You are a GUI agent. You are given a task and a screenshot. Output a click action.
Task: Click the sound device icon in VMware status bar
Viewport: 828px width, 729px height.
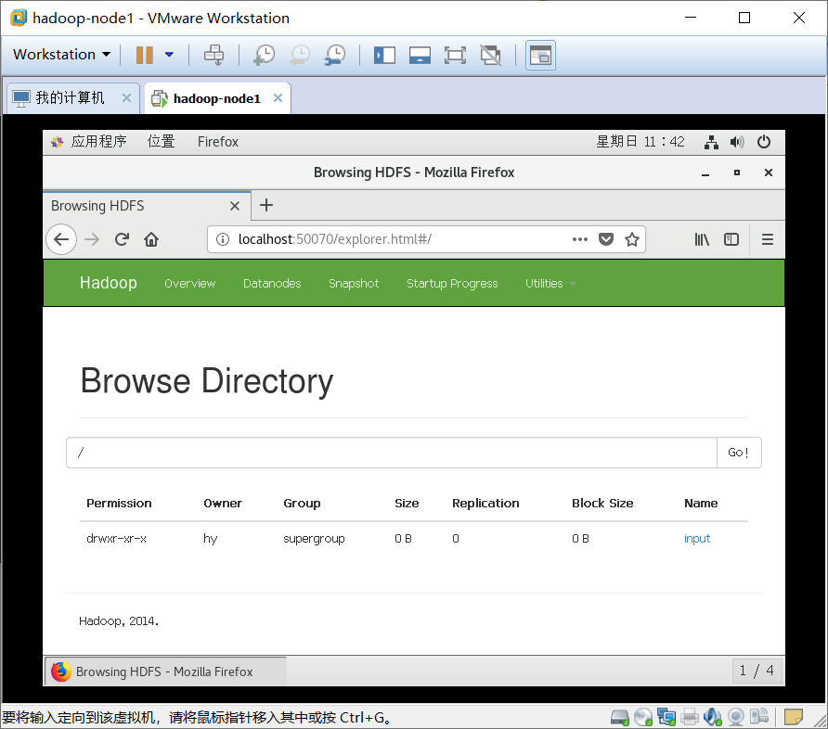[712, 716]
